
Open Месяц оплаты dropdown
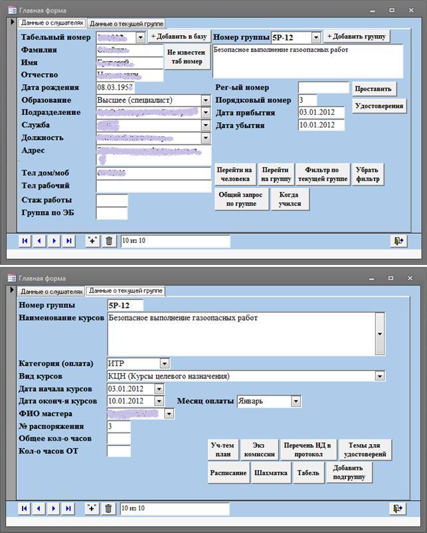296,401
